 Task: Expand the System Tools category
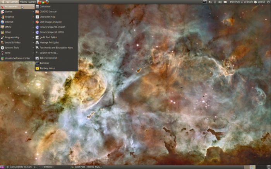17,48
